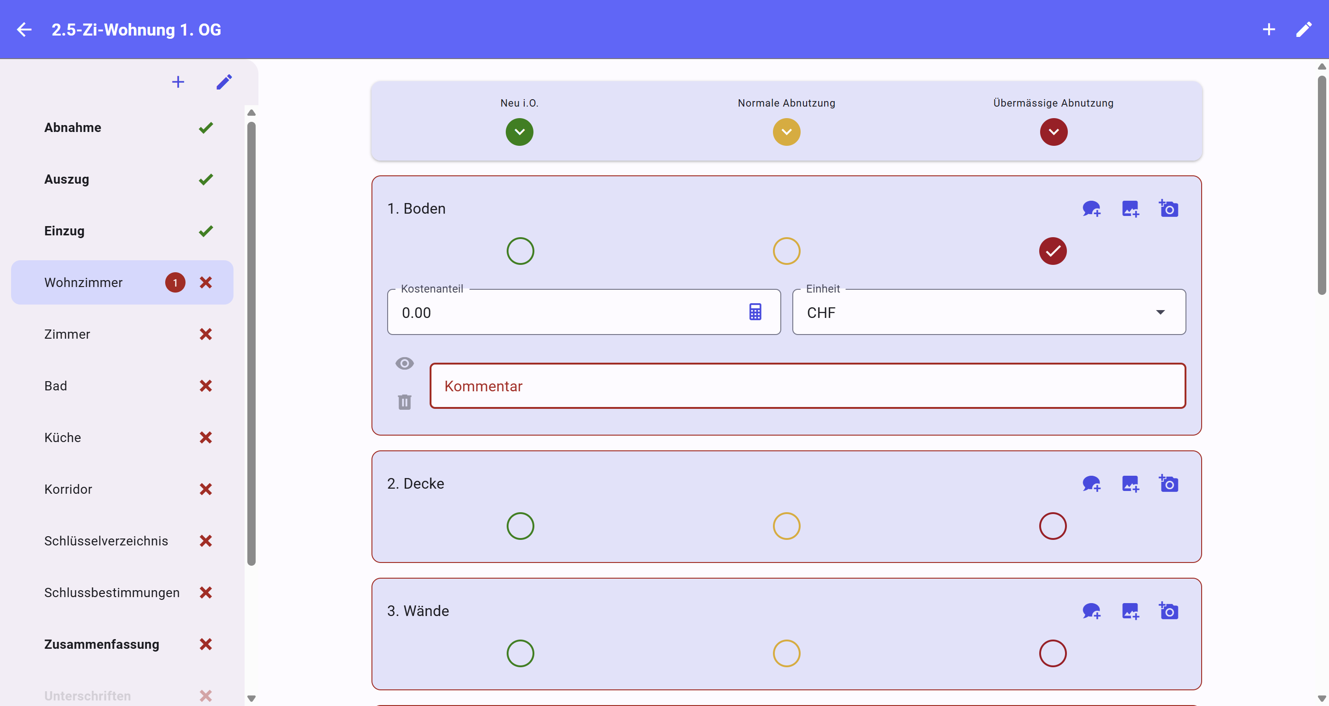Click the Kommentar text field
1329x706 pixels.
(808, 385)
